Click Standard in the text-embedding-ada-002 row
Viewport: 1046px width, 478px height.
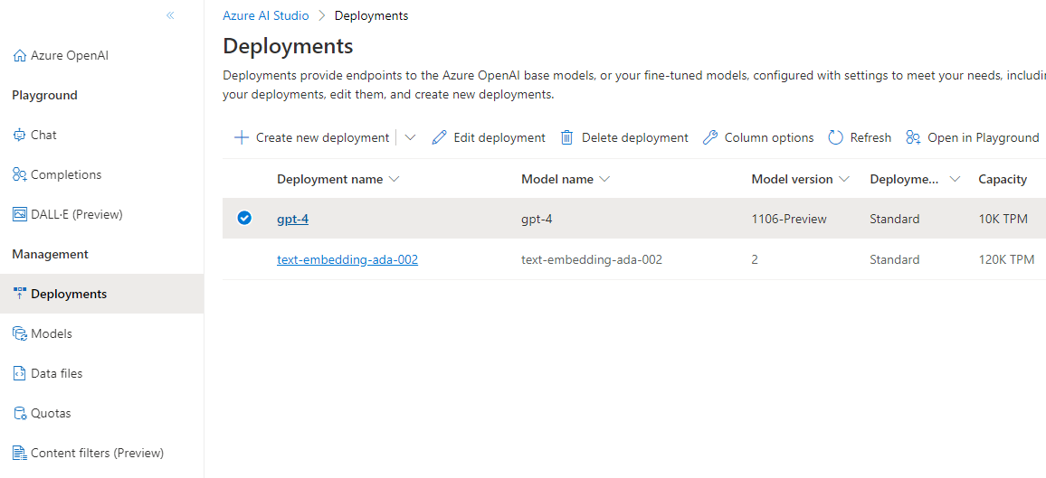click(895, 259)
